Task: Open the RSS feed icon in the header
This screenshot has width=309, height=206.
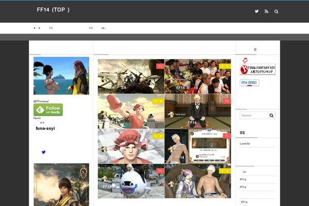Action: (266, 11)
